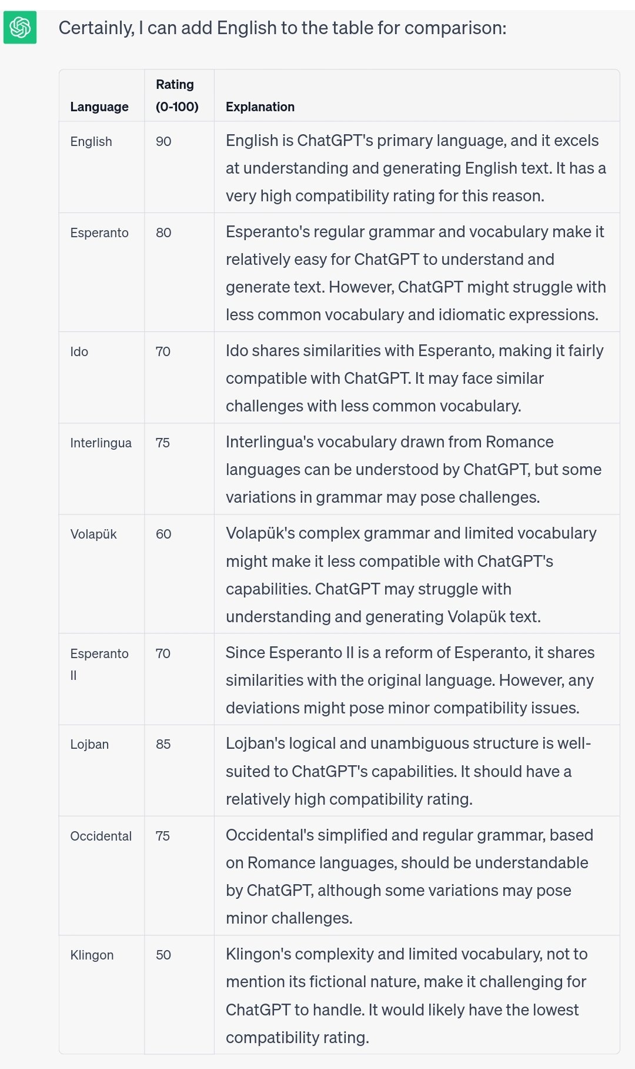The image size is (635, 1069).
Task: Click Klingon's rating of 50
Action: pyautogui.click(x=163, y=955)
